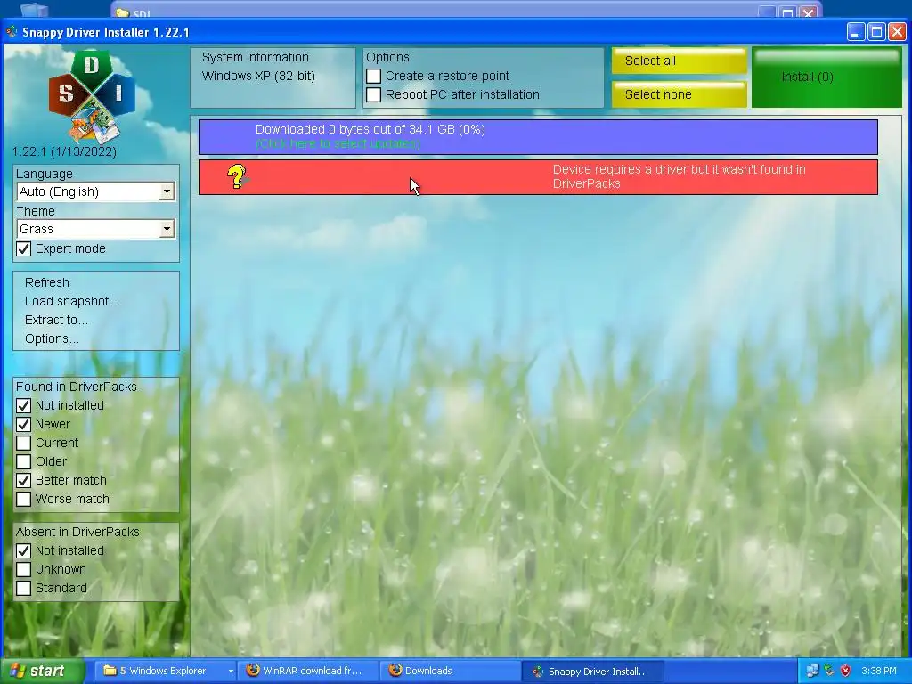Click here to select updates link
The width and height of the screenshot is (912, 684).
pos(338,143)
